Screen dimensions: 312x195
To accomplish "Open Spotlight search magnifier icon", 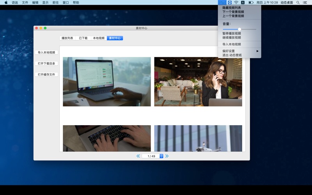I will (x=298, y=2).
